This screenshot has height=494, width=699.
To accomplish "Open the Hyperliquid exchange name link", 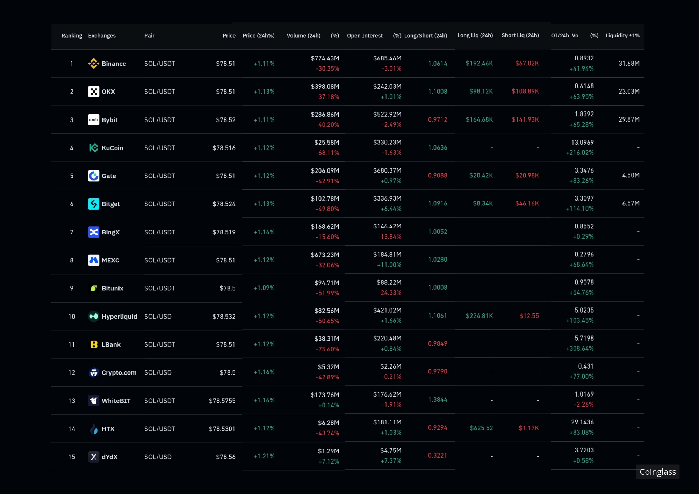I will pyautogui.click(x=119, y=317).
